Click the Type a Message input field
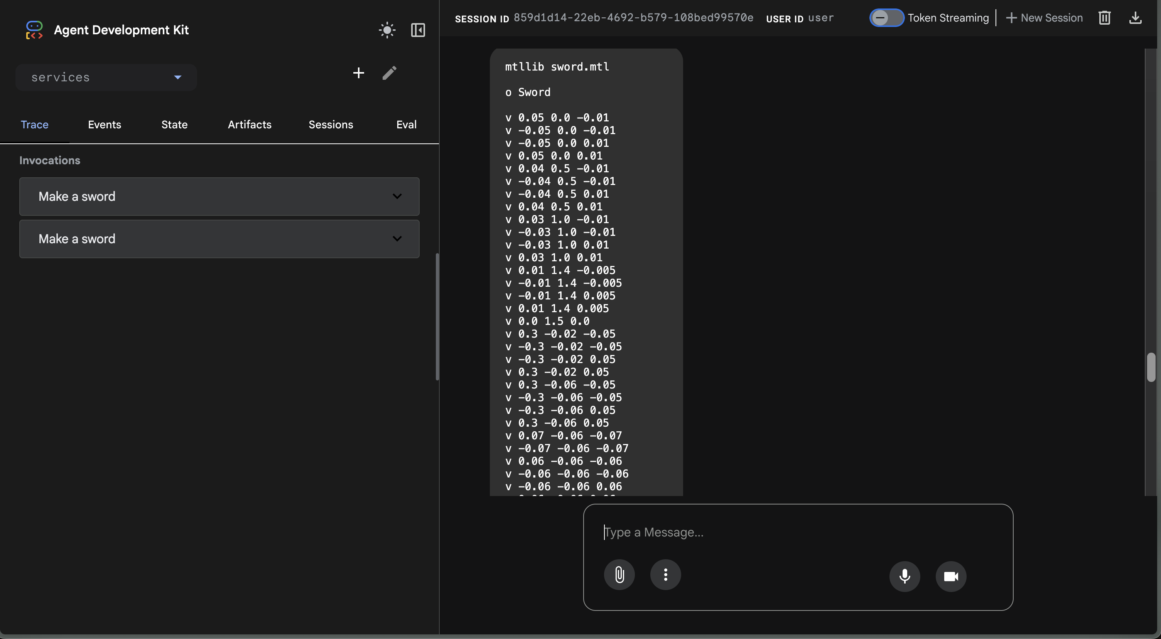Image resolution: width=1161 pixels, height=639 pixels. [798, 532]
